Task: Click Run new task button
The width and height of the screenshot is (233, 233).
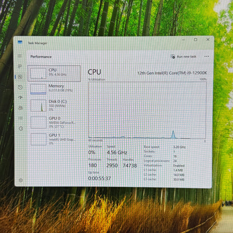Action: tap(184, 57)
